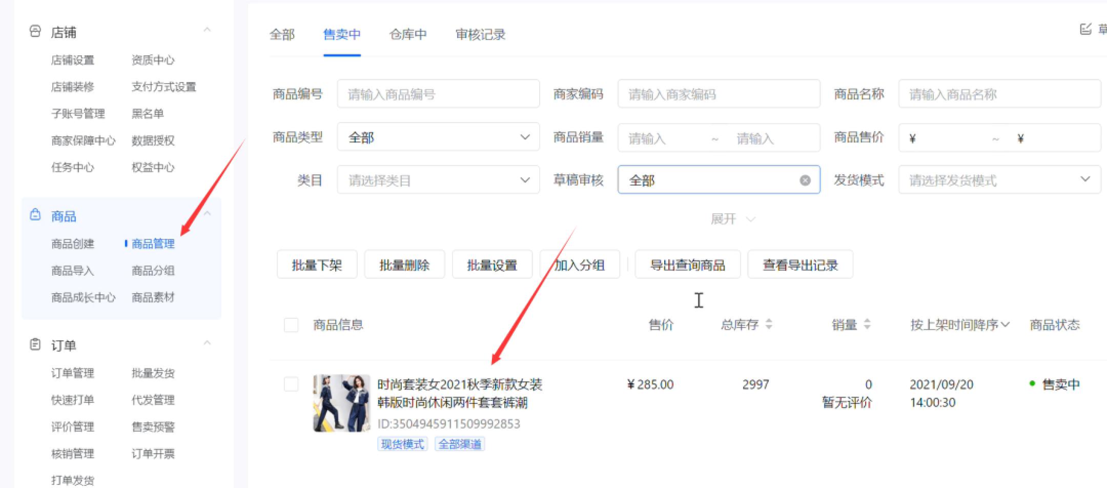Click the 现货模式 tag on the product
This screenshot has width=1107, height=488.
[x=402, y=444]
